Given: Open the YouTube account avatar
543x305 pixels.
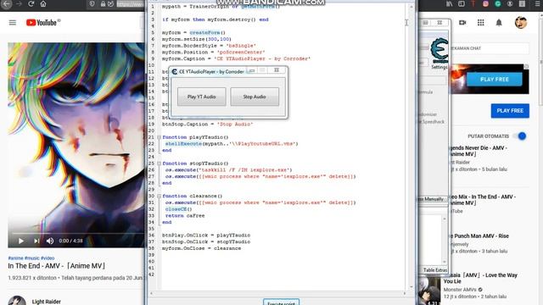Looking at the screenshot, I should coord(520,23).
